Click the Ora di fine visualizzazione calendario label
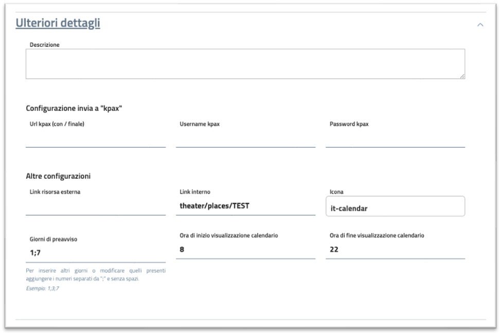 (x=377, y=235)
